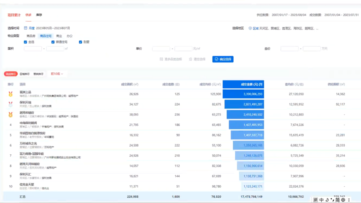The height and width of the screenshot is (203, 361).
Task: Click the punctuation mode icon in IME bar
Action: tap(332, 200)
